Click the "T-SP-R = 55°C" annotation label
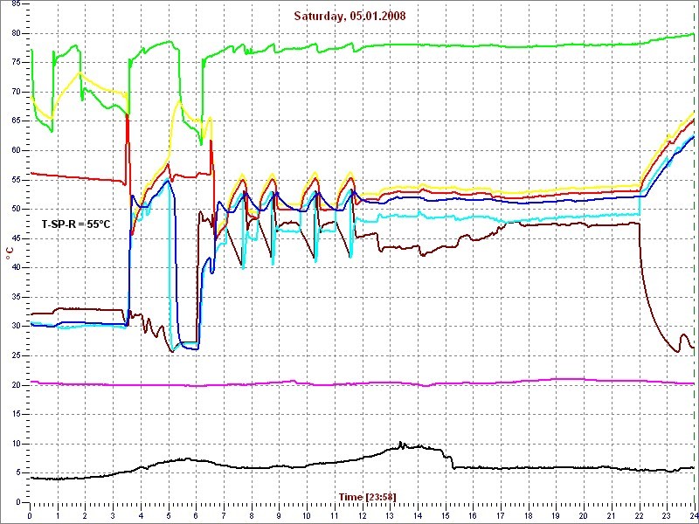The height and width of the screenshot is (524, 699). pyautogui.click(x=76, y=224)
